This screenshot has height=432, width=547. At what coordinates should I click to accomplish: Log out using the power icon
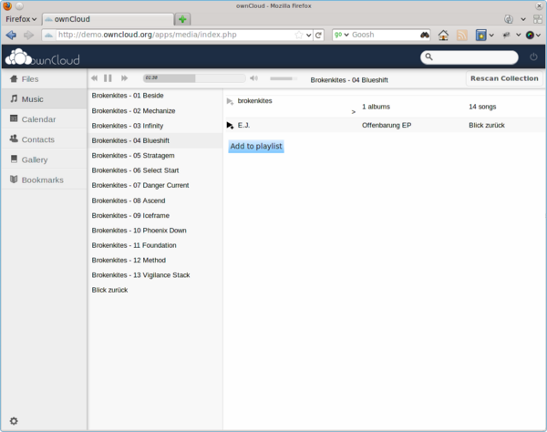tap(533, 57)
